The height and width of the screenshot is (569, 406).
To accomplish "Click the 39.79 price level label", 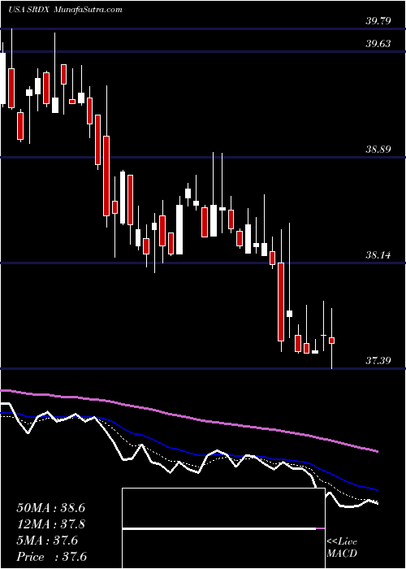I will (378, 21).
